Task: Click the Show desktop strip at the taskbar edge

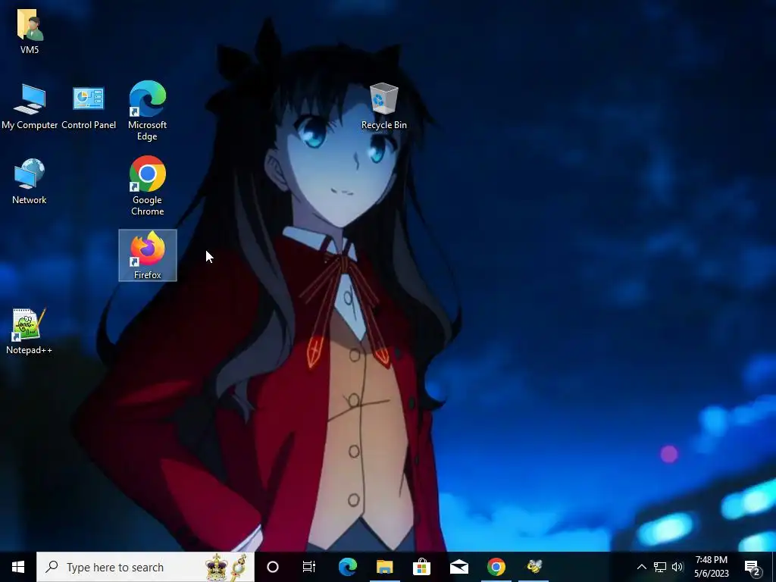Action: coord(774,567)
